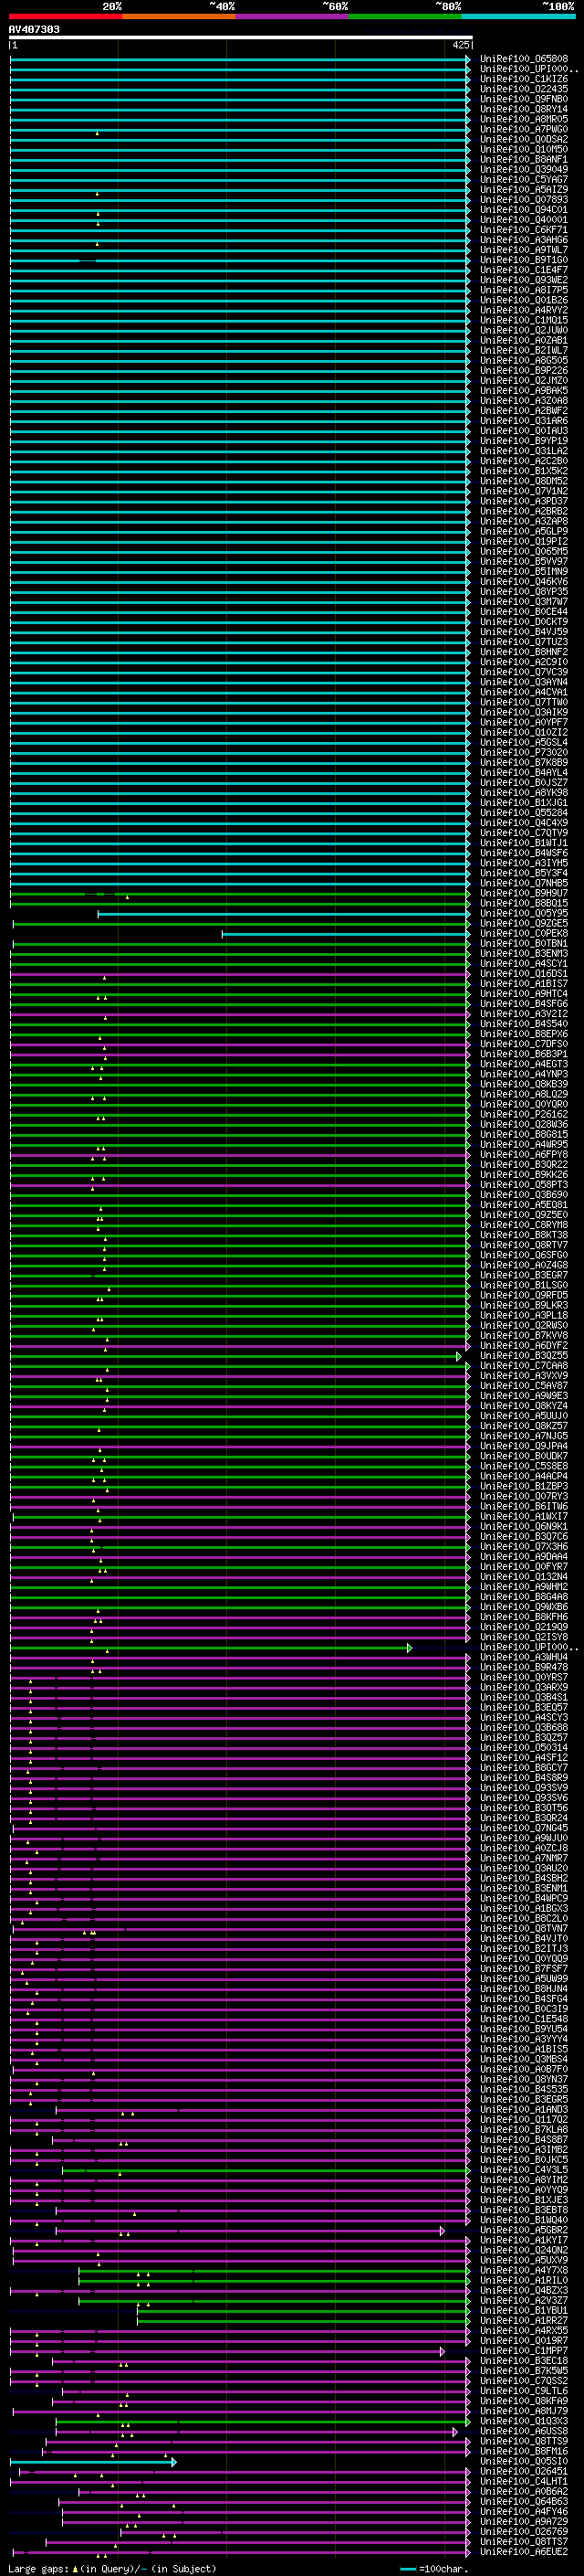Select the UniRef100_B3QZ55 label
This screenshot has height=2576, width=584.
[x=524, y=1355]
